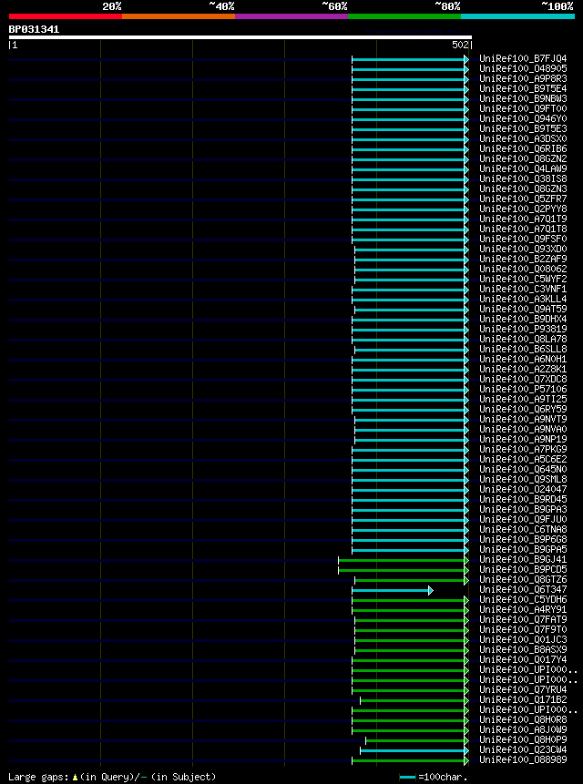583x784 pixels.
Task: Open UniRef100_C3VNF1 hit
Action: pos(523,289)
